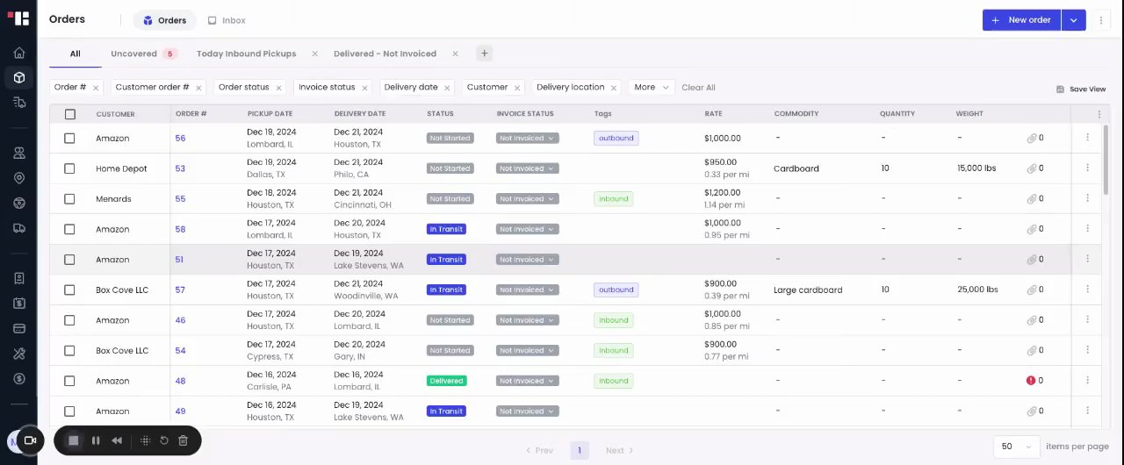Screen dimensions: 1124x465
Task: Delete the recording with trash icon
Action: pos(183,440)
